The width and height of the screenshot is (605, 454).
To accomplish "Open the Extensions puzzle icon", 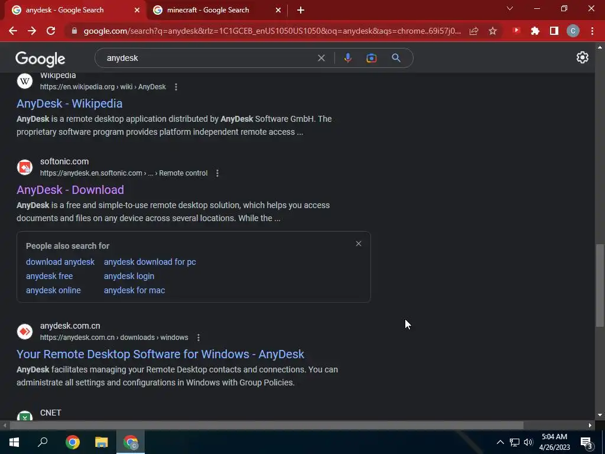I will pyautogui.click(x=535, y=31).
